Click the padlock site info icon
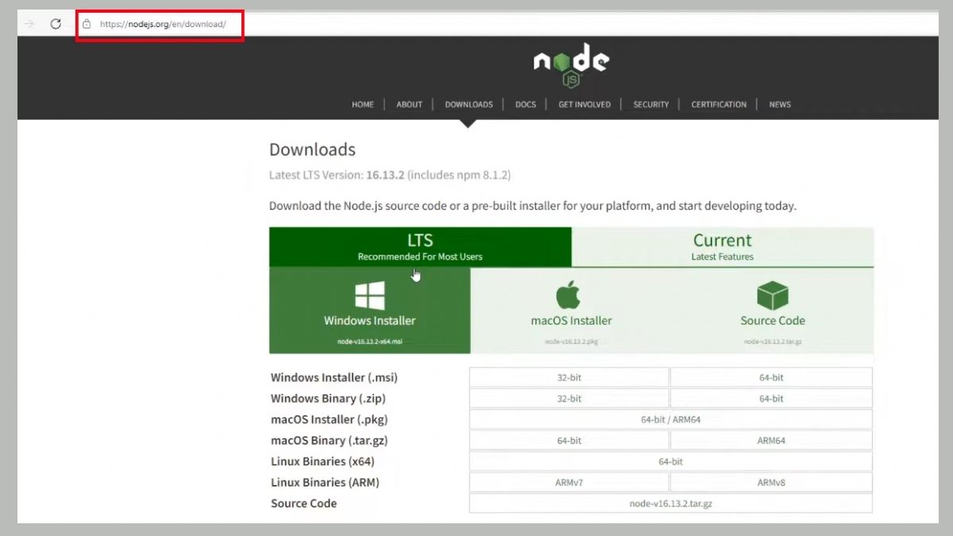The image size is (953, 536). point(87,24)
